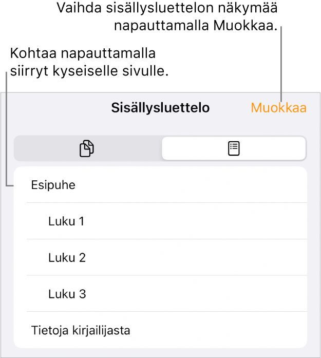Image resolution: width=321 pixels, height=358 pixels.
Task: Switch to page thumbnails view icon
Action: [87, 149]
